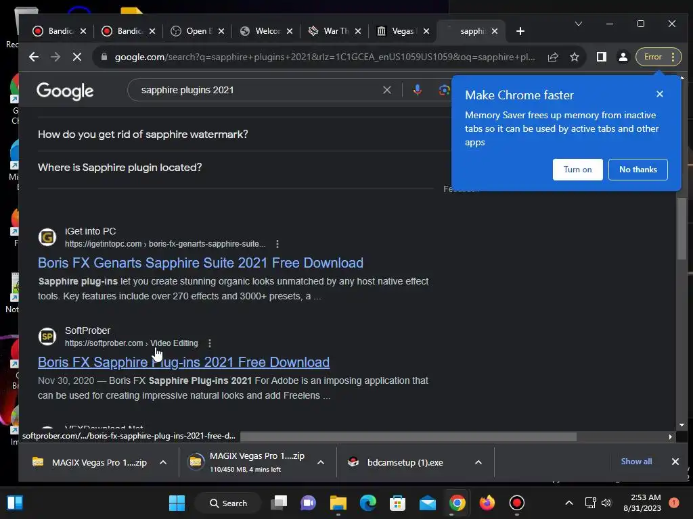Open first MAGIX Vegas Pro zip download
The image size is (693, 519).
[89, 462]
